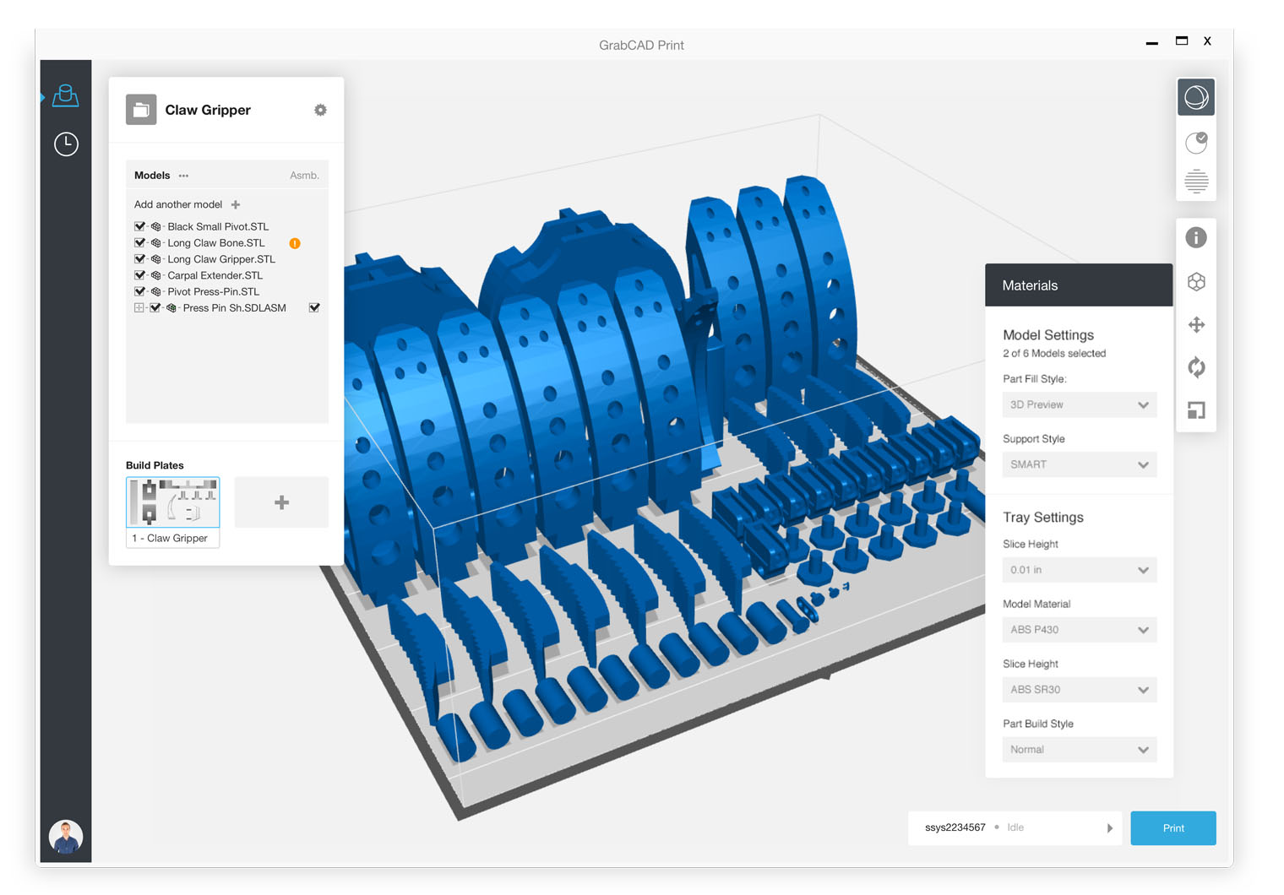
Task: Open the Model Material ABS P430 dropdown
Action: point(1079,630)
